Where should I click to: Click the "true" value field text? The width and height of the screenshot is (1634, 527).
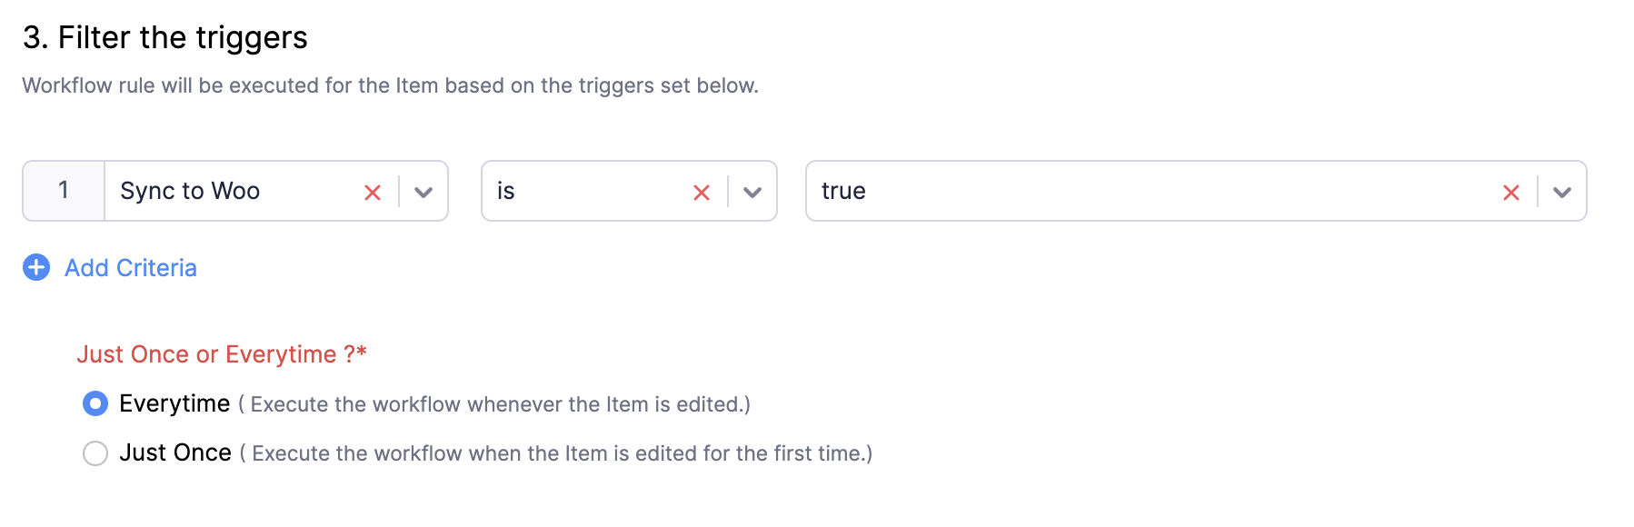pos(843,191)
